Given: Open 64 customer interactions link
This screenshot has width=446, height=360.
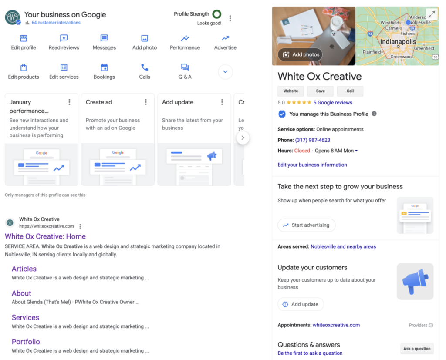Looking at the screenshot, I should (56, 23).
